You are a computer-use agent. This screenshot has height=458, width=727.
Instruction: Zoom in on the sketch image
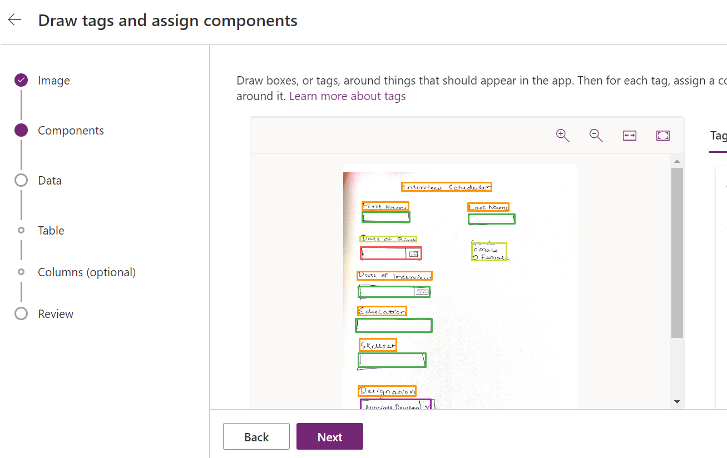point(562,135)
